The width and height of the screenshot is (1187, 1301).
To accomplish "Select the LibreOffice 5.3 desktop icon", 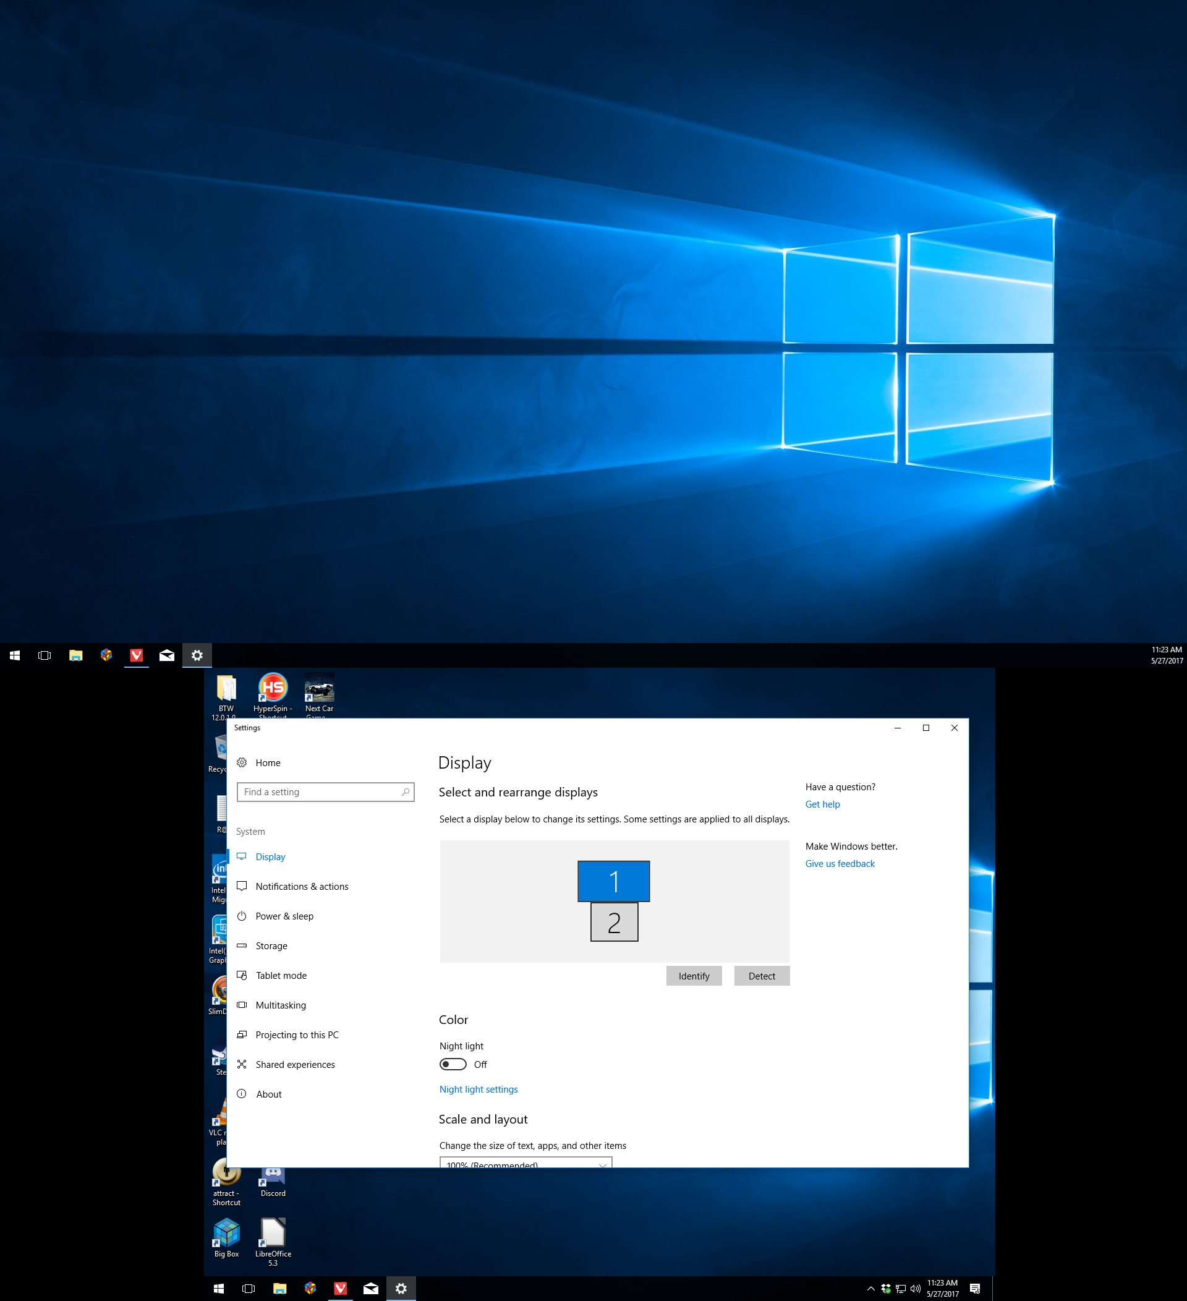I will (x=273, y=1242).
